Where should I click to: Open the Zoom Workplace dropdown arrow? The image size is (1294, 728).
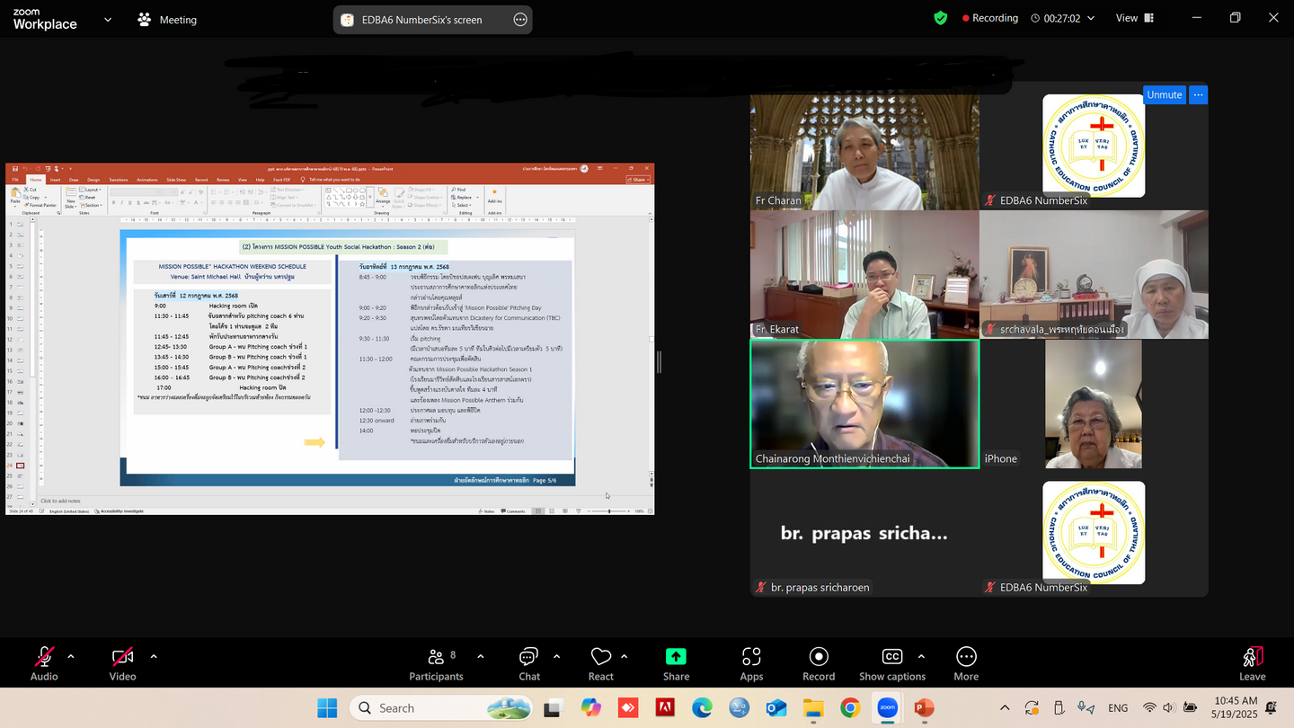(108, 19)
